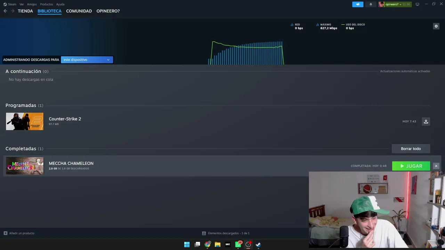Enter Big Picture mode via monitor icon
The width and height of the screenshot is (445, 250).
click(418, 4)
